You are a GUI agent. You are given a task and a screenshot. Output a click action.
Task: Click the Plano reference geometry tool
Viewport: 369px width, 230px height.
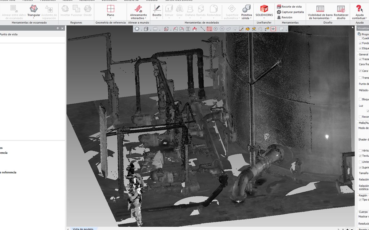point(110,10)
